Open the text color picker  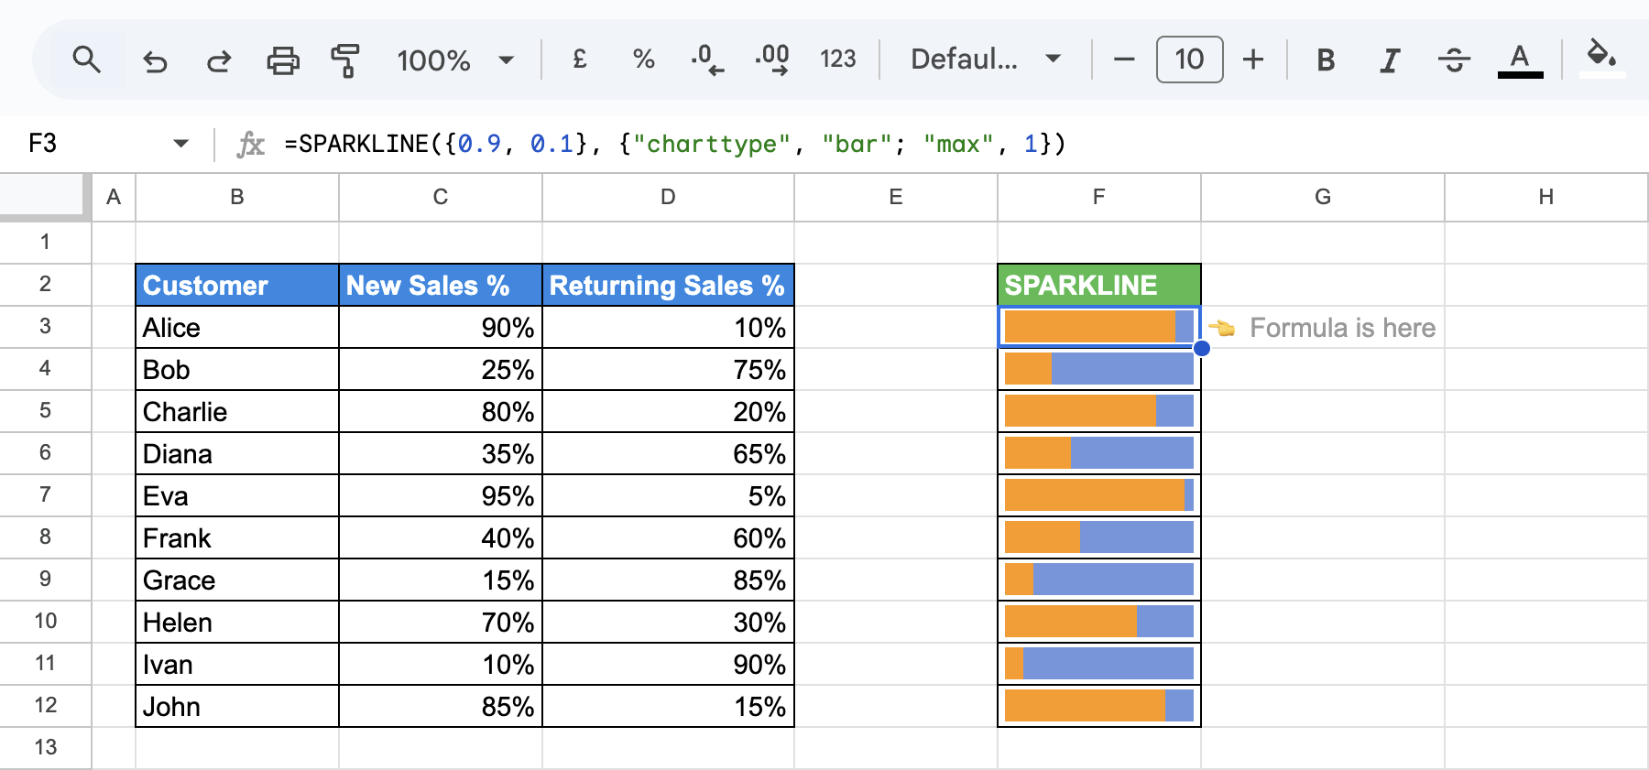click(x=1520, y=60)
